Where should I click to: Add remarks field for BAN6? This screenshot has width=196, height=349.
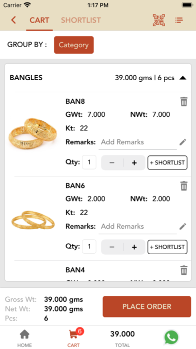(137, 227)
